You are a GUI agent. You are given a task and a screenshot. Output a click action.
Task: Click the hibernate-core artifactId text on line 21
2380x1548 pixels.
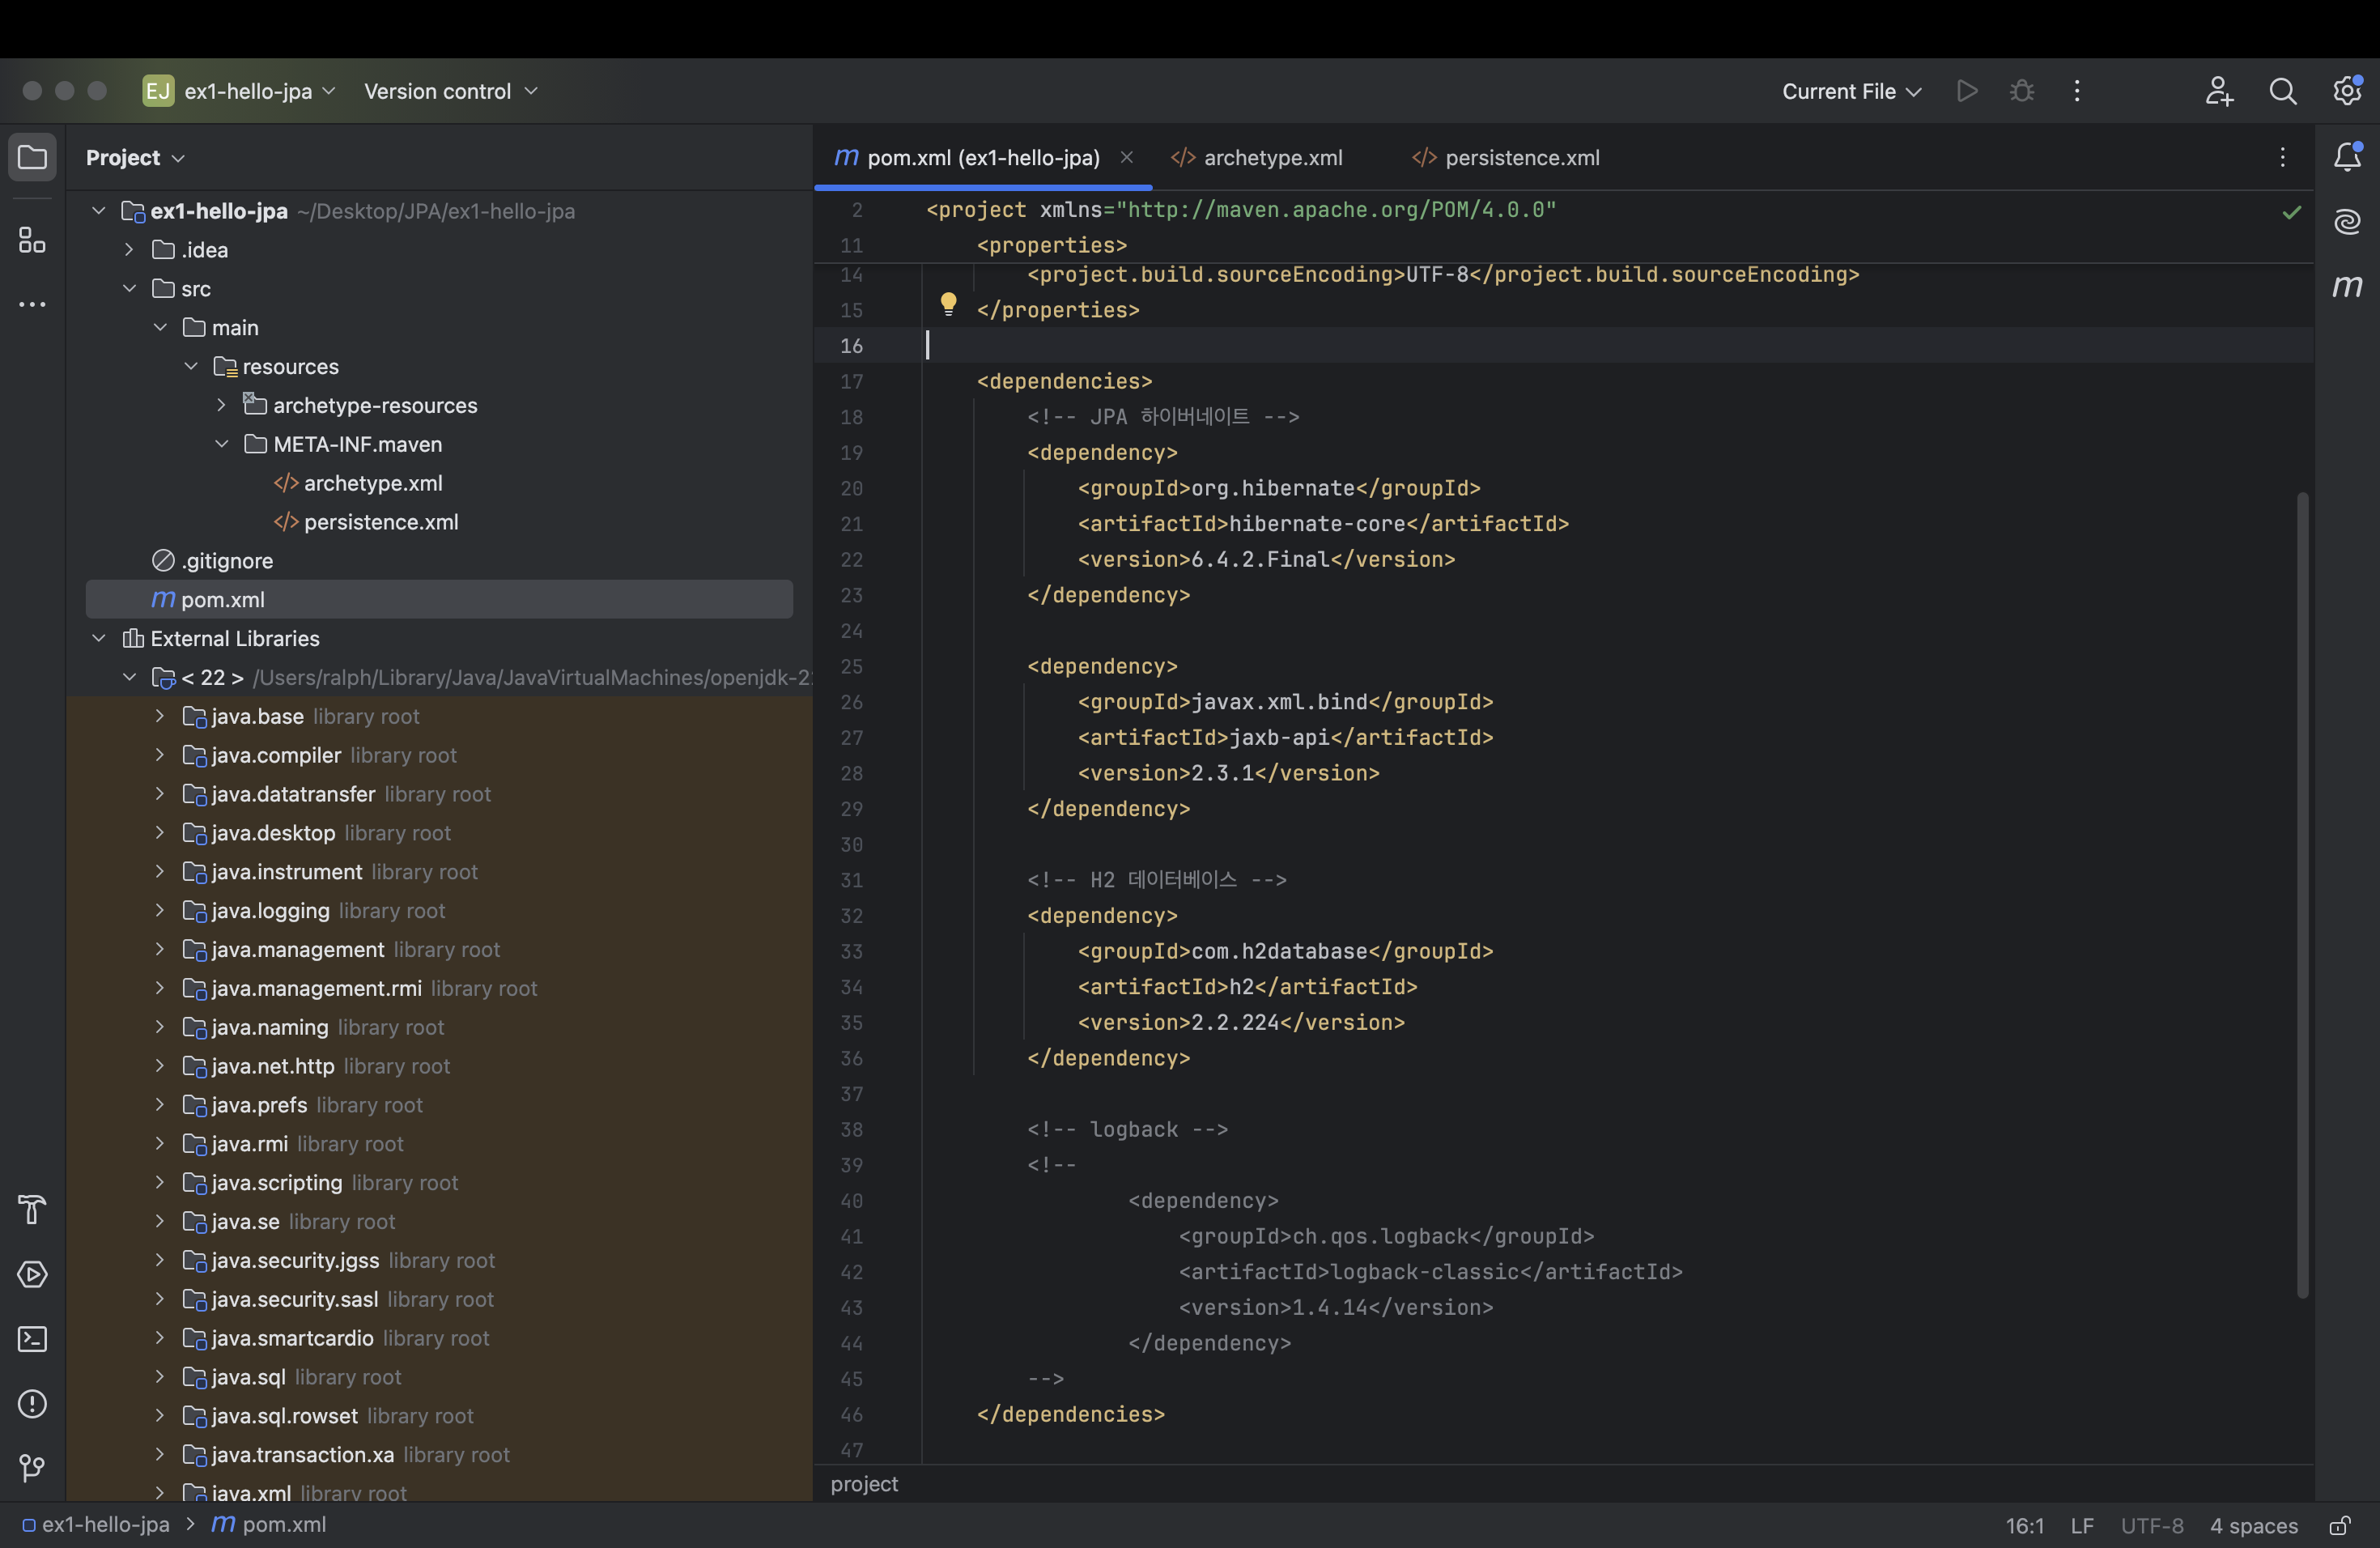click(1317, 524)
